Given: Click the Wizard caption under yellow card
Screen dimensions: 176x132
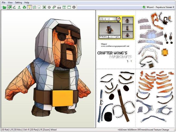Looking at the screenshot, I should click(x=104, y=44).
